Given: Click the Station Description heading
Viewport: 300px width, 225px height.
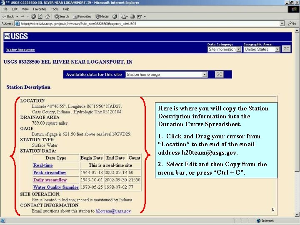Looking at the screenshot, I should pyautogui.click(x=28, y=87).
